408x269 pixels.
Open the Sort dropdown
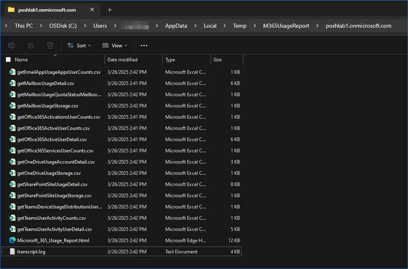coord(79,46)
